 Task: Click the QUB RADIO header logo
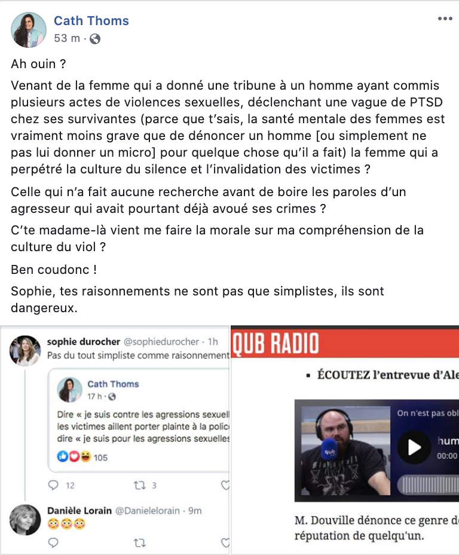point(276,343)
